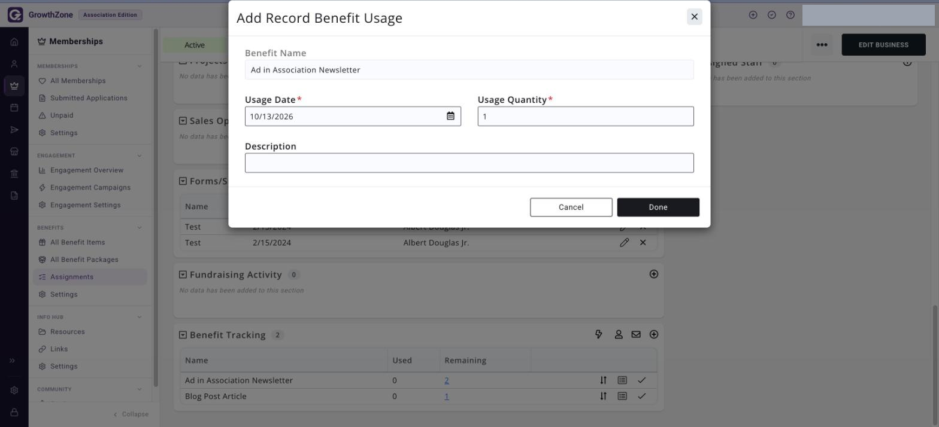Image resolution: width=939 pixels, height=427 pixels.
Task: Open the three-dots more actions menu
Action: 822,45
